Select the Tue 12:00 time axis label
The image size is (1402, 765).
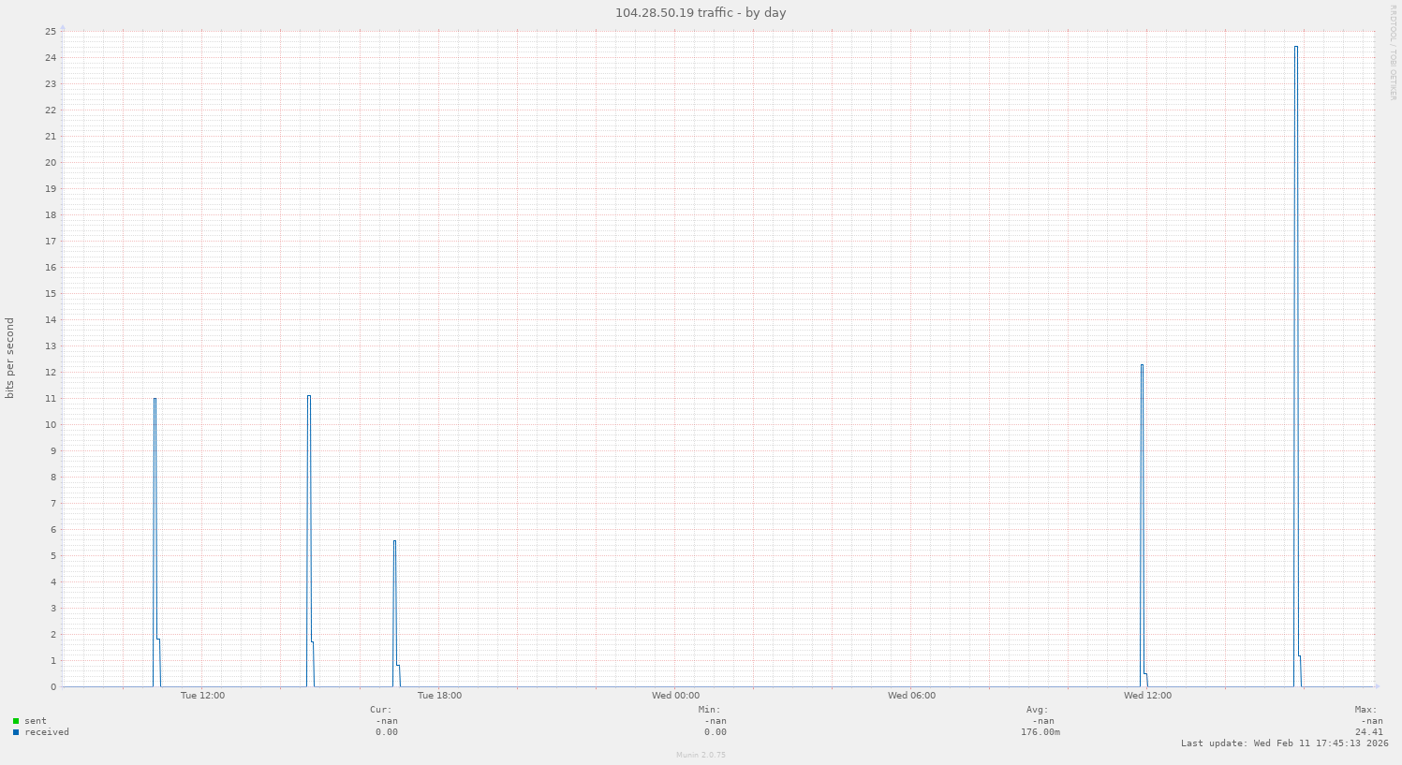pyautogui.click(x=202, y=696)
